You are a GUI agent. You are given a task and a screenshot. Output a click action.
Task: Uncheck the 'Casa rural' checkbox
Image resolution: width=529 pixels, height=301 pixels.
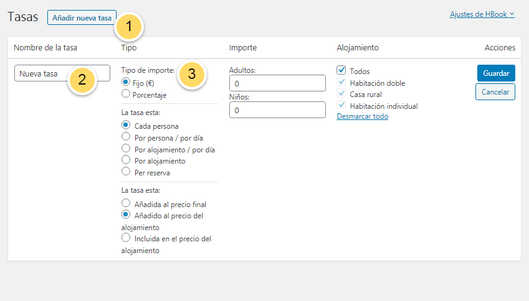(341, 94)
